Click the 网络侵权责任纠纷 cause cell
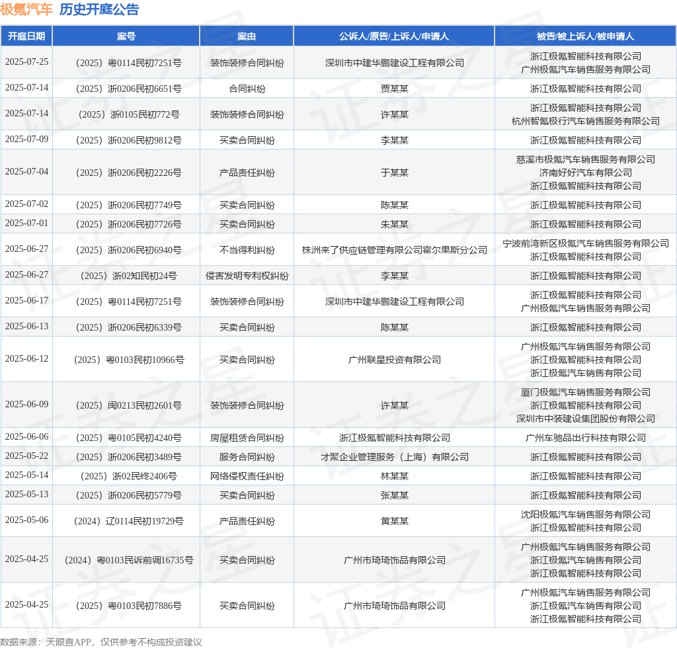Viewport: 677px width, 648px height. [x=247, y=476]
